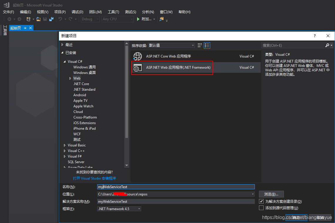The image size is (335, 223).
Task: Switch templates to small icons view
Action: click(200, 45)
